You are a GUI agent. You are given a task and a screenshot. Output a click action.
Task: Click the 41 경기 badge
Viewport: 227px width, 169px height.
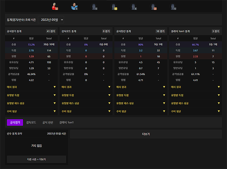[51, 31]
